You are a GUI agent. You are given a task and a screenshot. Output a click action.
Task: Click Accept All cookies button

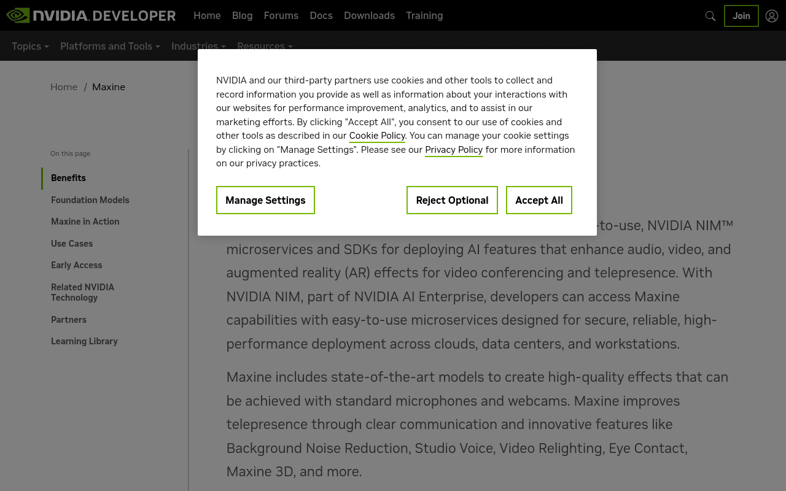[x=539, y=200]
